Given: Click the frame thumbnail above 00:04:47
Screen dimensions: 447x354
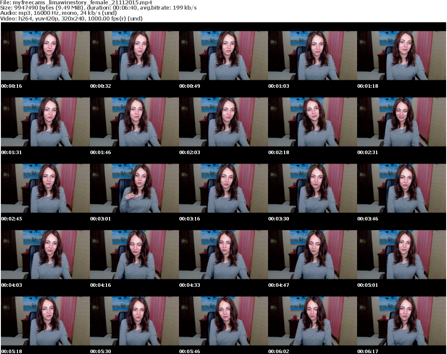Looking at the screenshot, I should (313, 255).
